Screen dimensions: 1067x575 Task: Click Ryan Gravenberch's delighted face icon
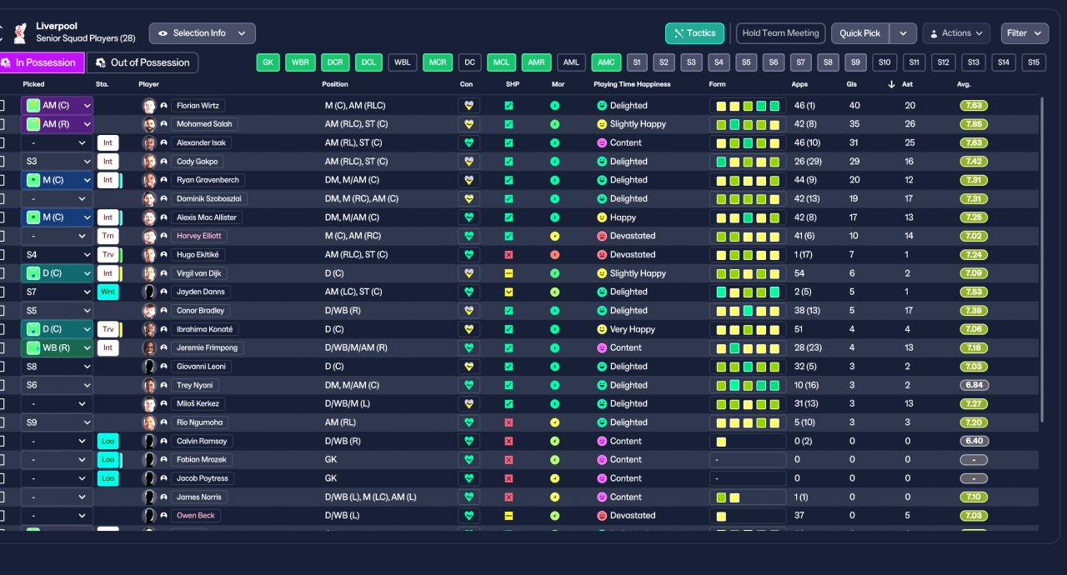(602, 180)
